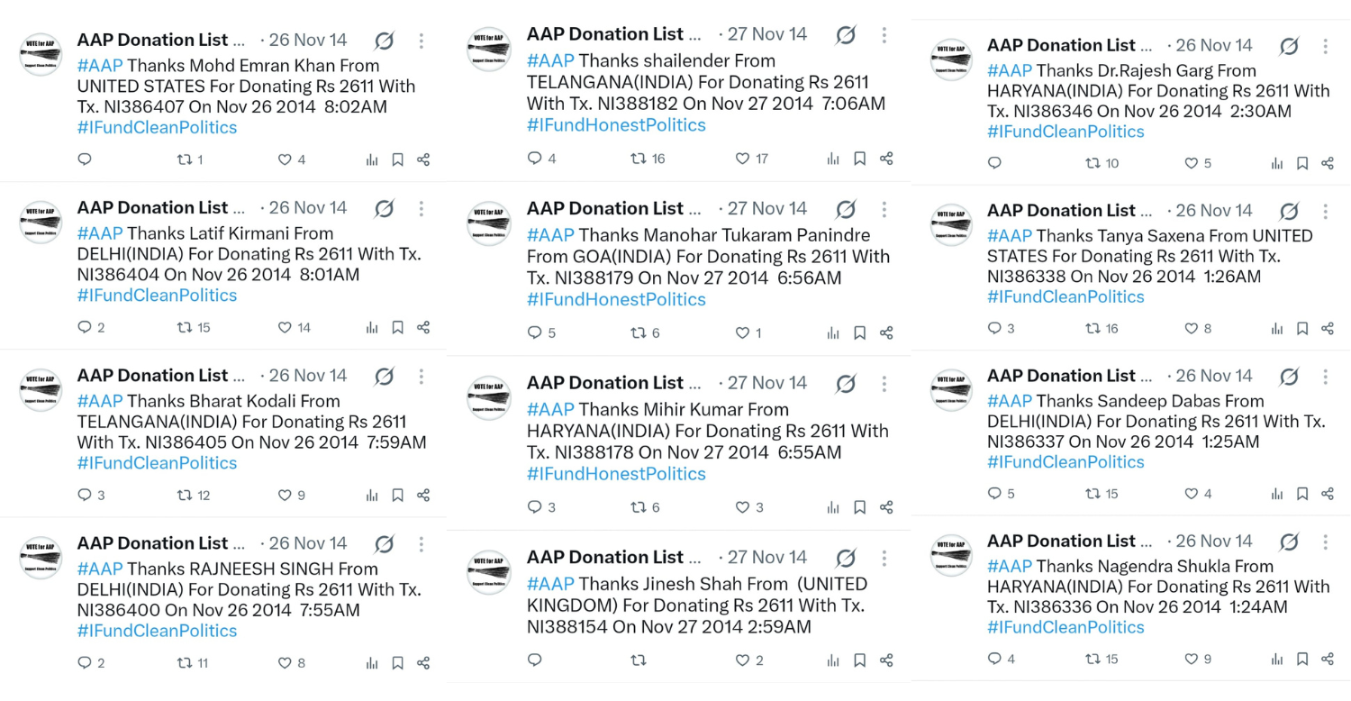1351x701 pixels.
Task: Share the shailender donation tweet
Action: 886,159
